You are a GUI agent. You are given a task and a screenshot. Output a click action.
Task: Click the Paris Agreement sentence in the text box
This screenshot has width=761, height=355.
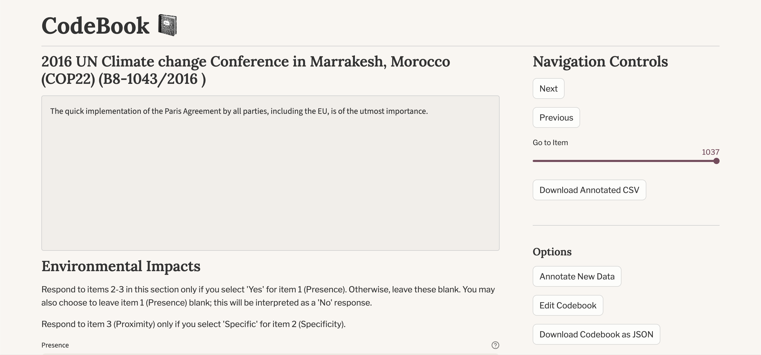tap(239, 111)
